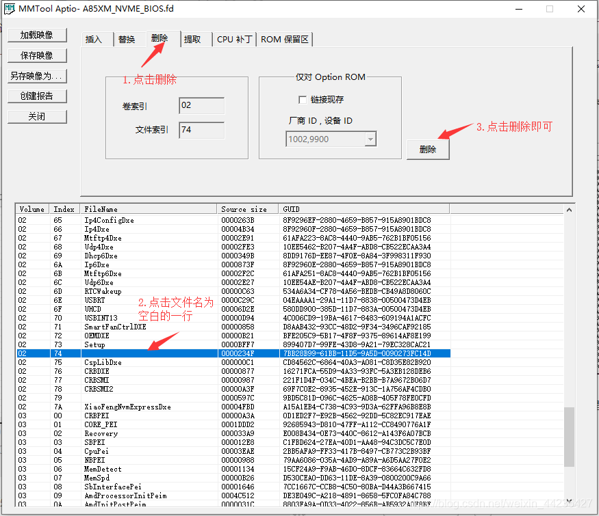Screen dimensions: 599x516
Task: Click the 卷索引 input field
Action: pos(202,106)
